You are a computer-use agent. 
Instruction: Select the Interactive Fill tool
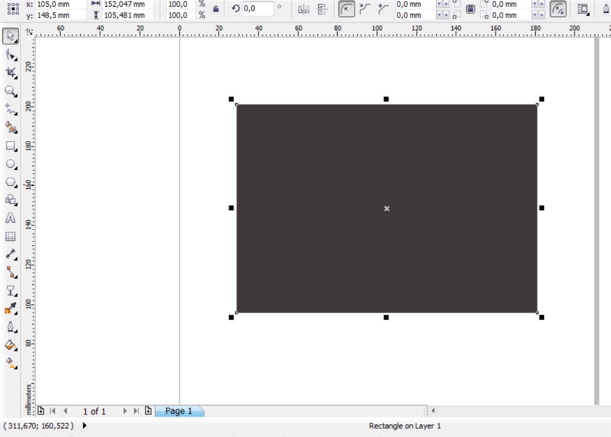point(11,363)
